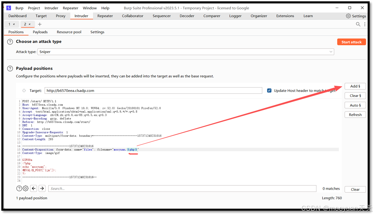Open the Window menu
Viewport: 374px width, 215px height.
[x=90, y=8]
